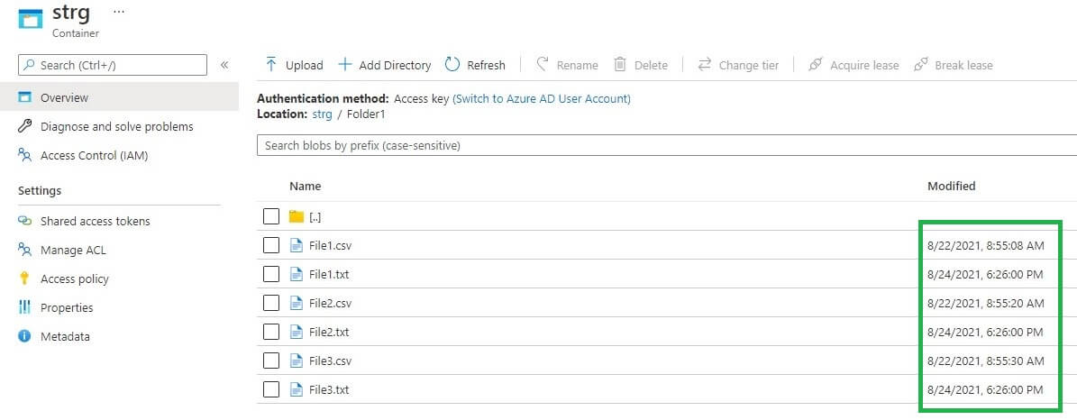Click the Refresh circular arrow icon

(452, 65)
